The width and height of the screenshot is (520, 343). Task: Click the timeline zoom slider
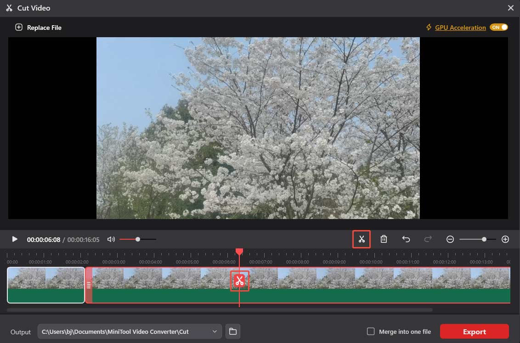point(478,239)
